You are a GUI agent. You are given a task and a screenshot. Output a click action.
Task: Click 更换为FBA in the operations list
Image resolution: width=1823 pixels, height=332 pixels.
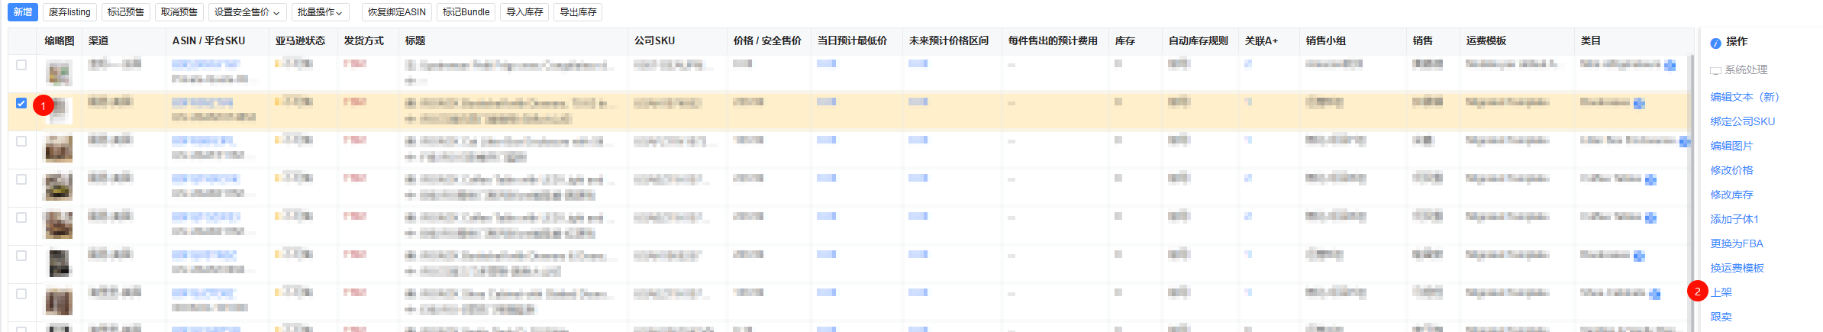coord(1736,243)
